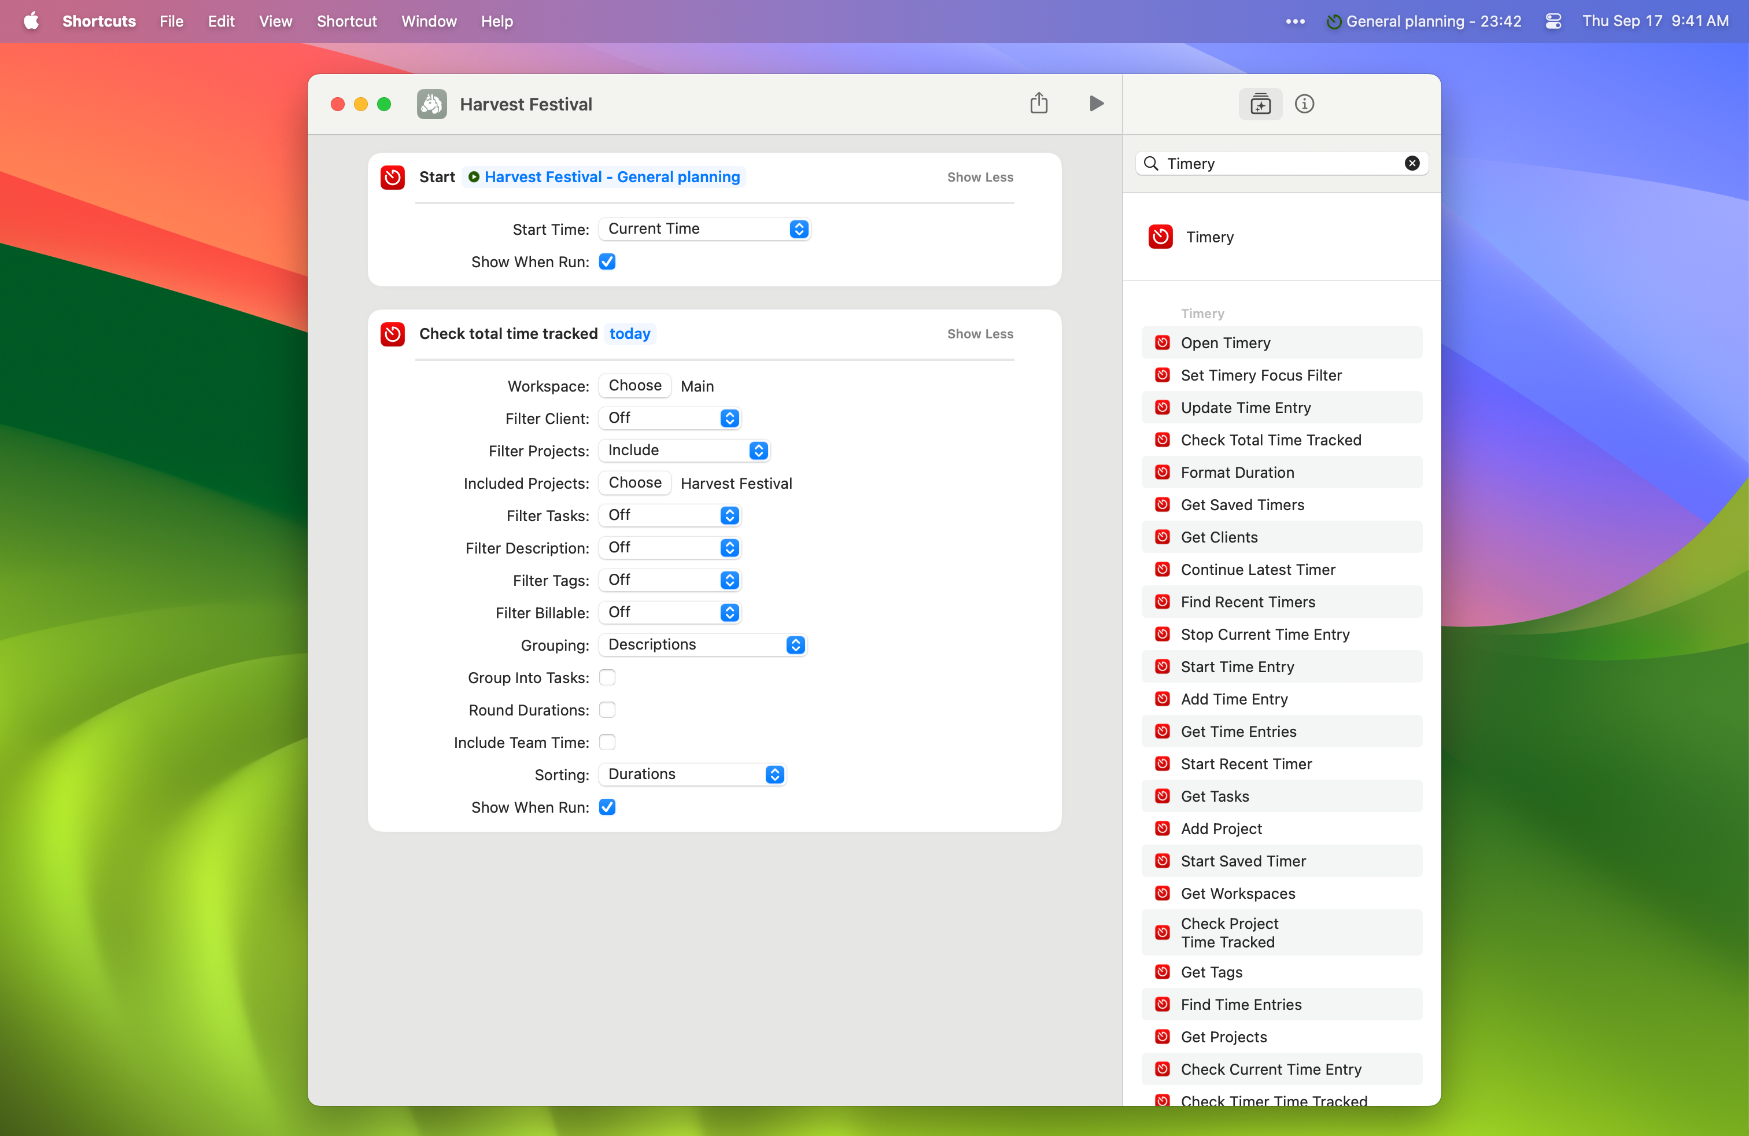Viewport: 1749px width, 1136px height.
Task: Add the Update Time Entry action
Action: 1281,407
